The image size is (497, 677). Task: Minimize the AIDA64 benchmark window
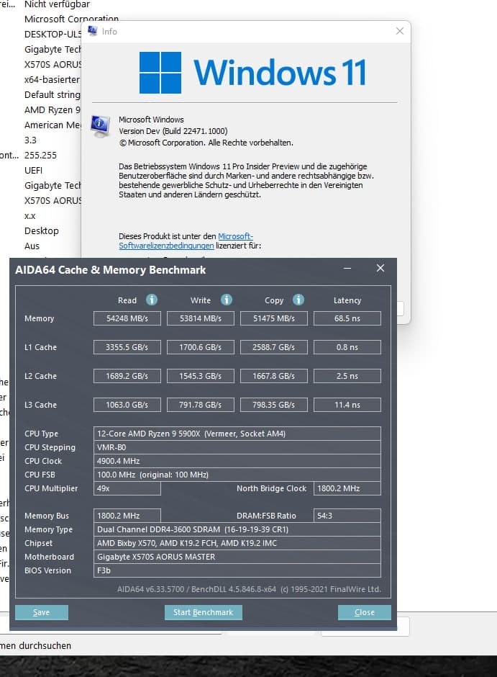point(347,268)
